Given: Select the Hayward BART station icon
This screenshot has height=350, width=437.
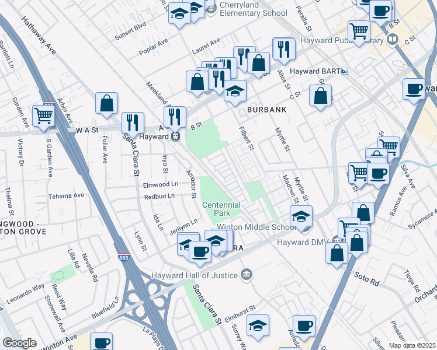Looking at the screenshot, I should (x=345, y=71).
